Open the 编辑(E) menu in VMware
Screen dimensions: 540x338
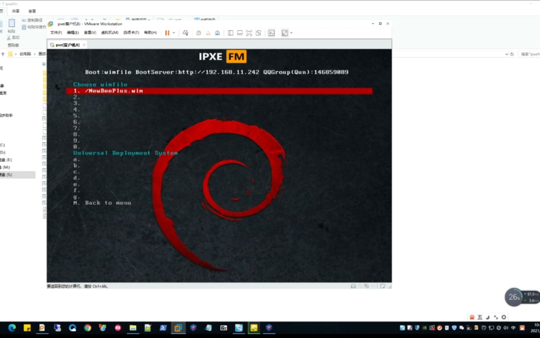point(73,33)
